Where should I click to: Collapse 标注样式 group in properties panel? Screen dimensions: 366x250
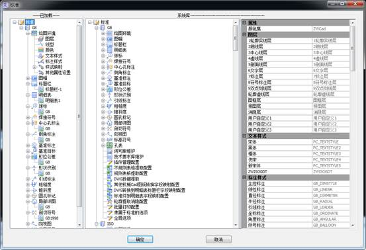(244, 177)
